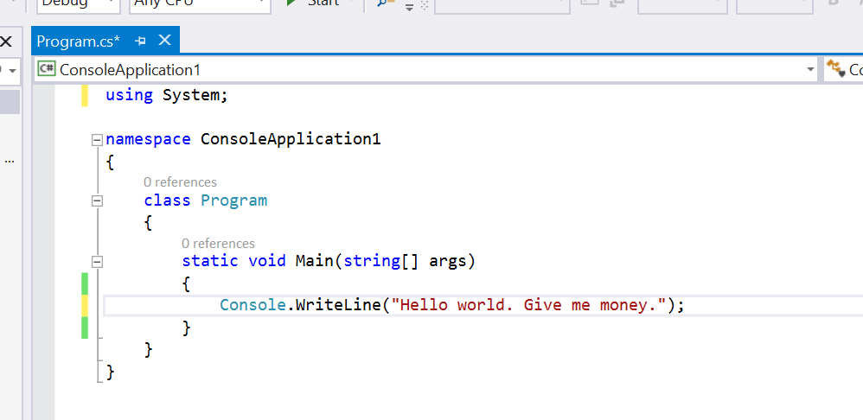The image size is (863, 420).
Task: Click the 'namespace' keyword
Action: [148, 139]
